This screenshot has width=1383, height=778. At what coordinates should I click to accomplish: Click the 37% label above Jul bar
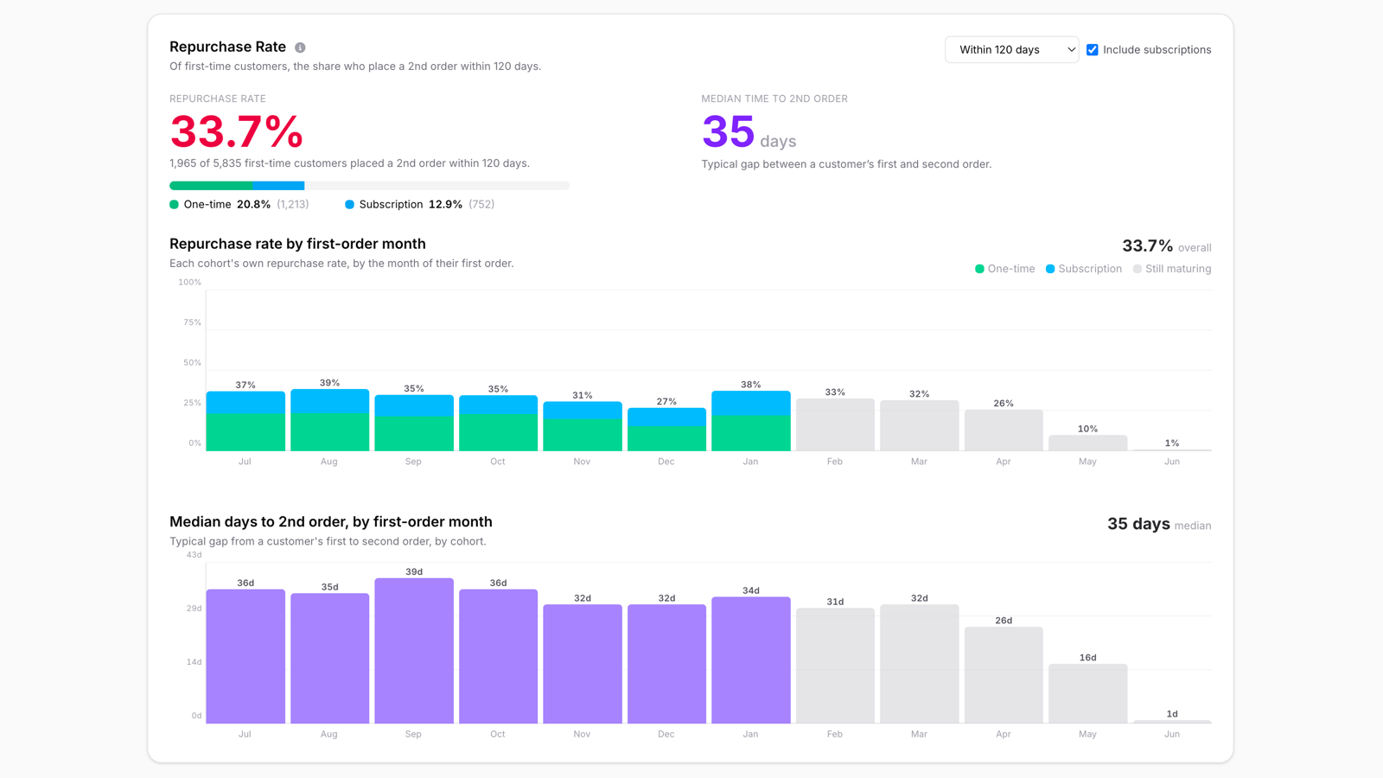tap(245, 385)
